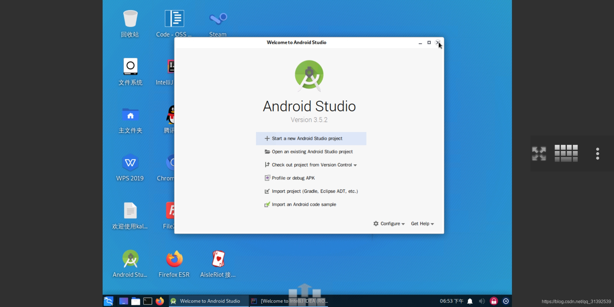Open the terminal taskbar icon

(148, 301)
